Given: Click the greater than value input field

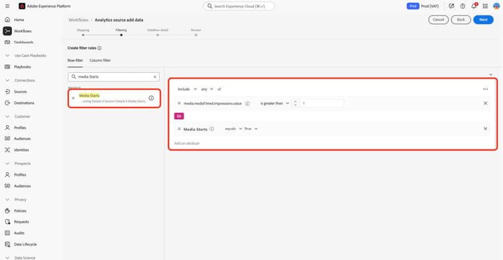Looking at the screenshot, I should tap(322, 104).
